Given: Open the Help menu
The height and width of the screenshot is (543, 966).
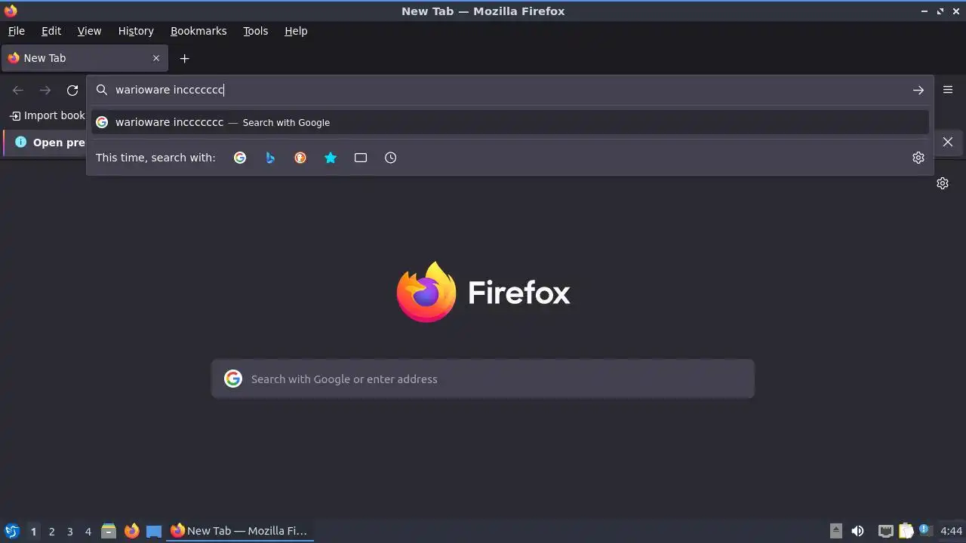Looking at the screenshot, I should (x=296, y=31).
